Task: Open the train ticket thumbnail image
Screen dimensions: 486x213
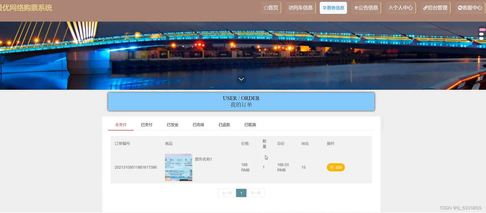Action: [x=179, y=167]
